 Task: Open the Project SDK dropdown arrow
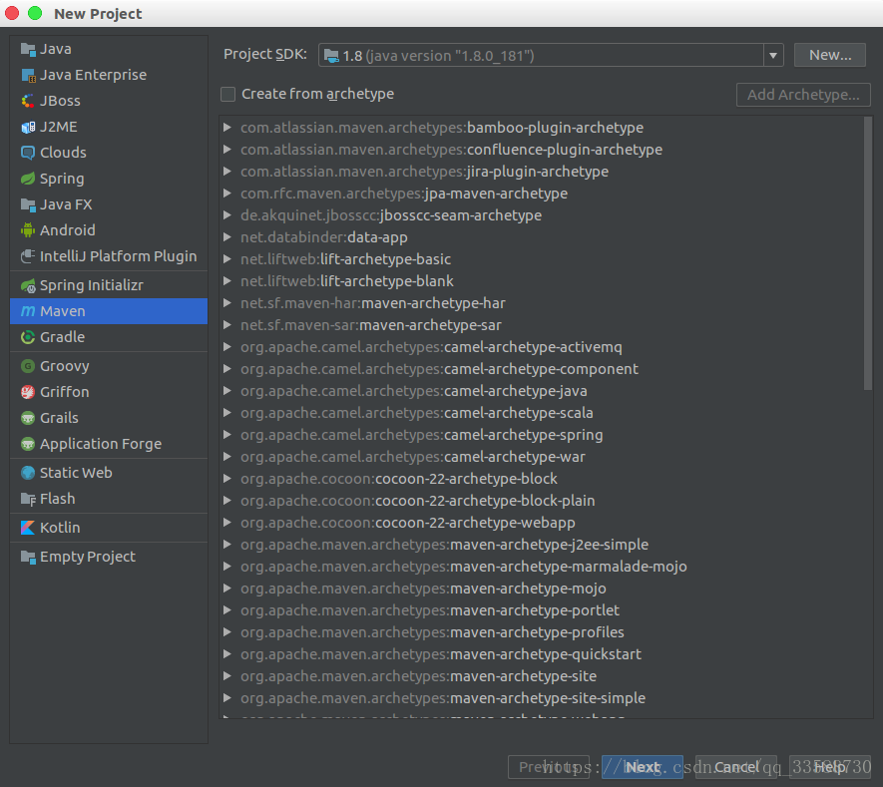[x=773, y=55]
